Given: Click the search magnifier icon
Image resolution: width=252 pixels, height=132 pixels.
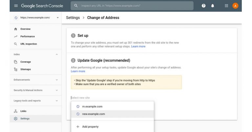Looking at the screenshot, I should click(76, 6).
